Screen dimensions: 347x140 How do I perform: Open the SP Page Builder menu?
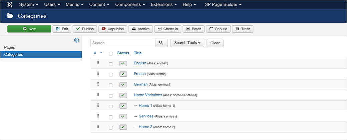click(223, 5)
